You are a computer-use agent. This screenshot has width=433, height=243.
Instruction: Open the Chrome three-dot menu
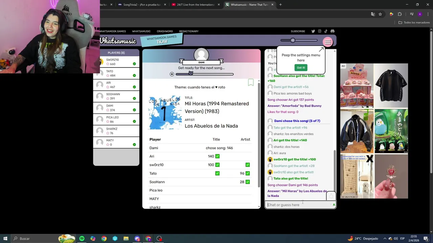coord(428,14)
